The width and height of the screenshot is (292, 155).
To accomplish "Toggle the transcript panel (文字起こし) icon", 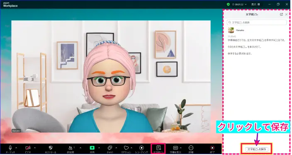I will tap(158, 148).
